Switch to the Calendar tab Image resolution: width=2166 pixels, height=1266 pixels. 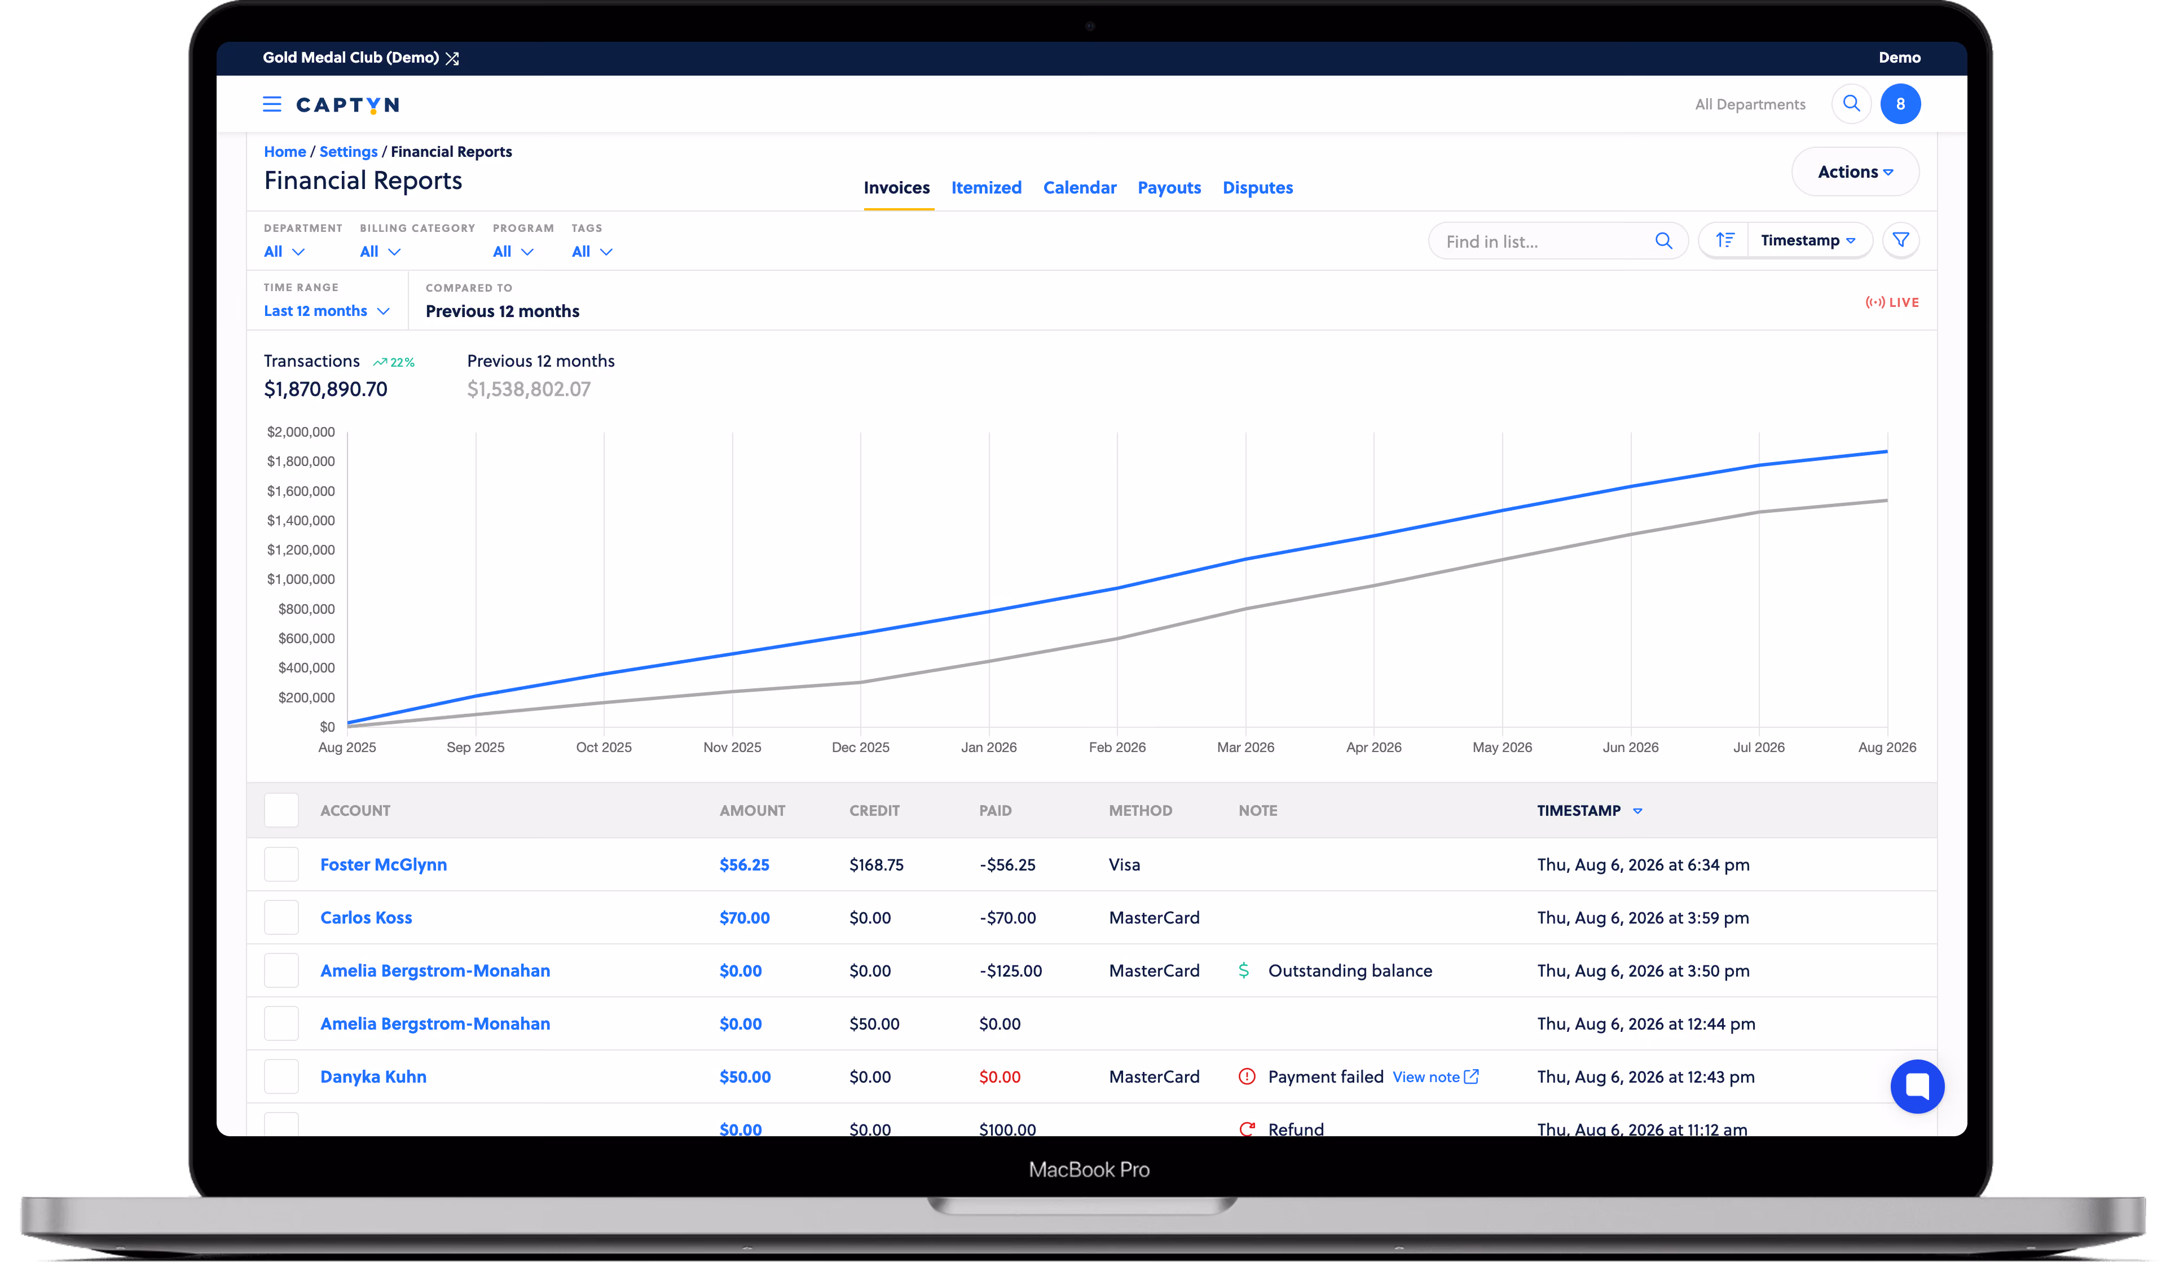(1080, 187)
